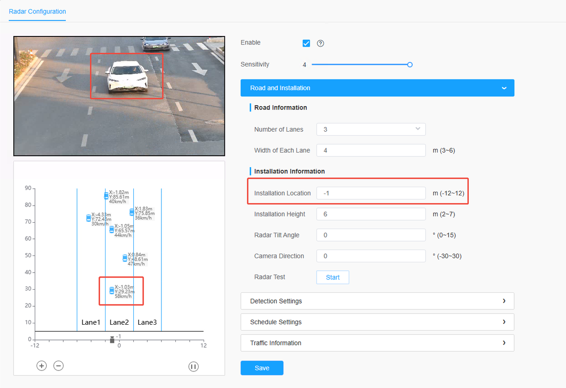Edit the Installation Location field
566x388 pixels.
(x=371, y=193)
